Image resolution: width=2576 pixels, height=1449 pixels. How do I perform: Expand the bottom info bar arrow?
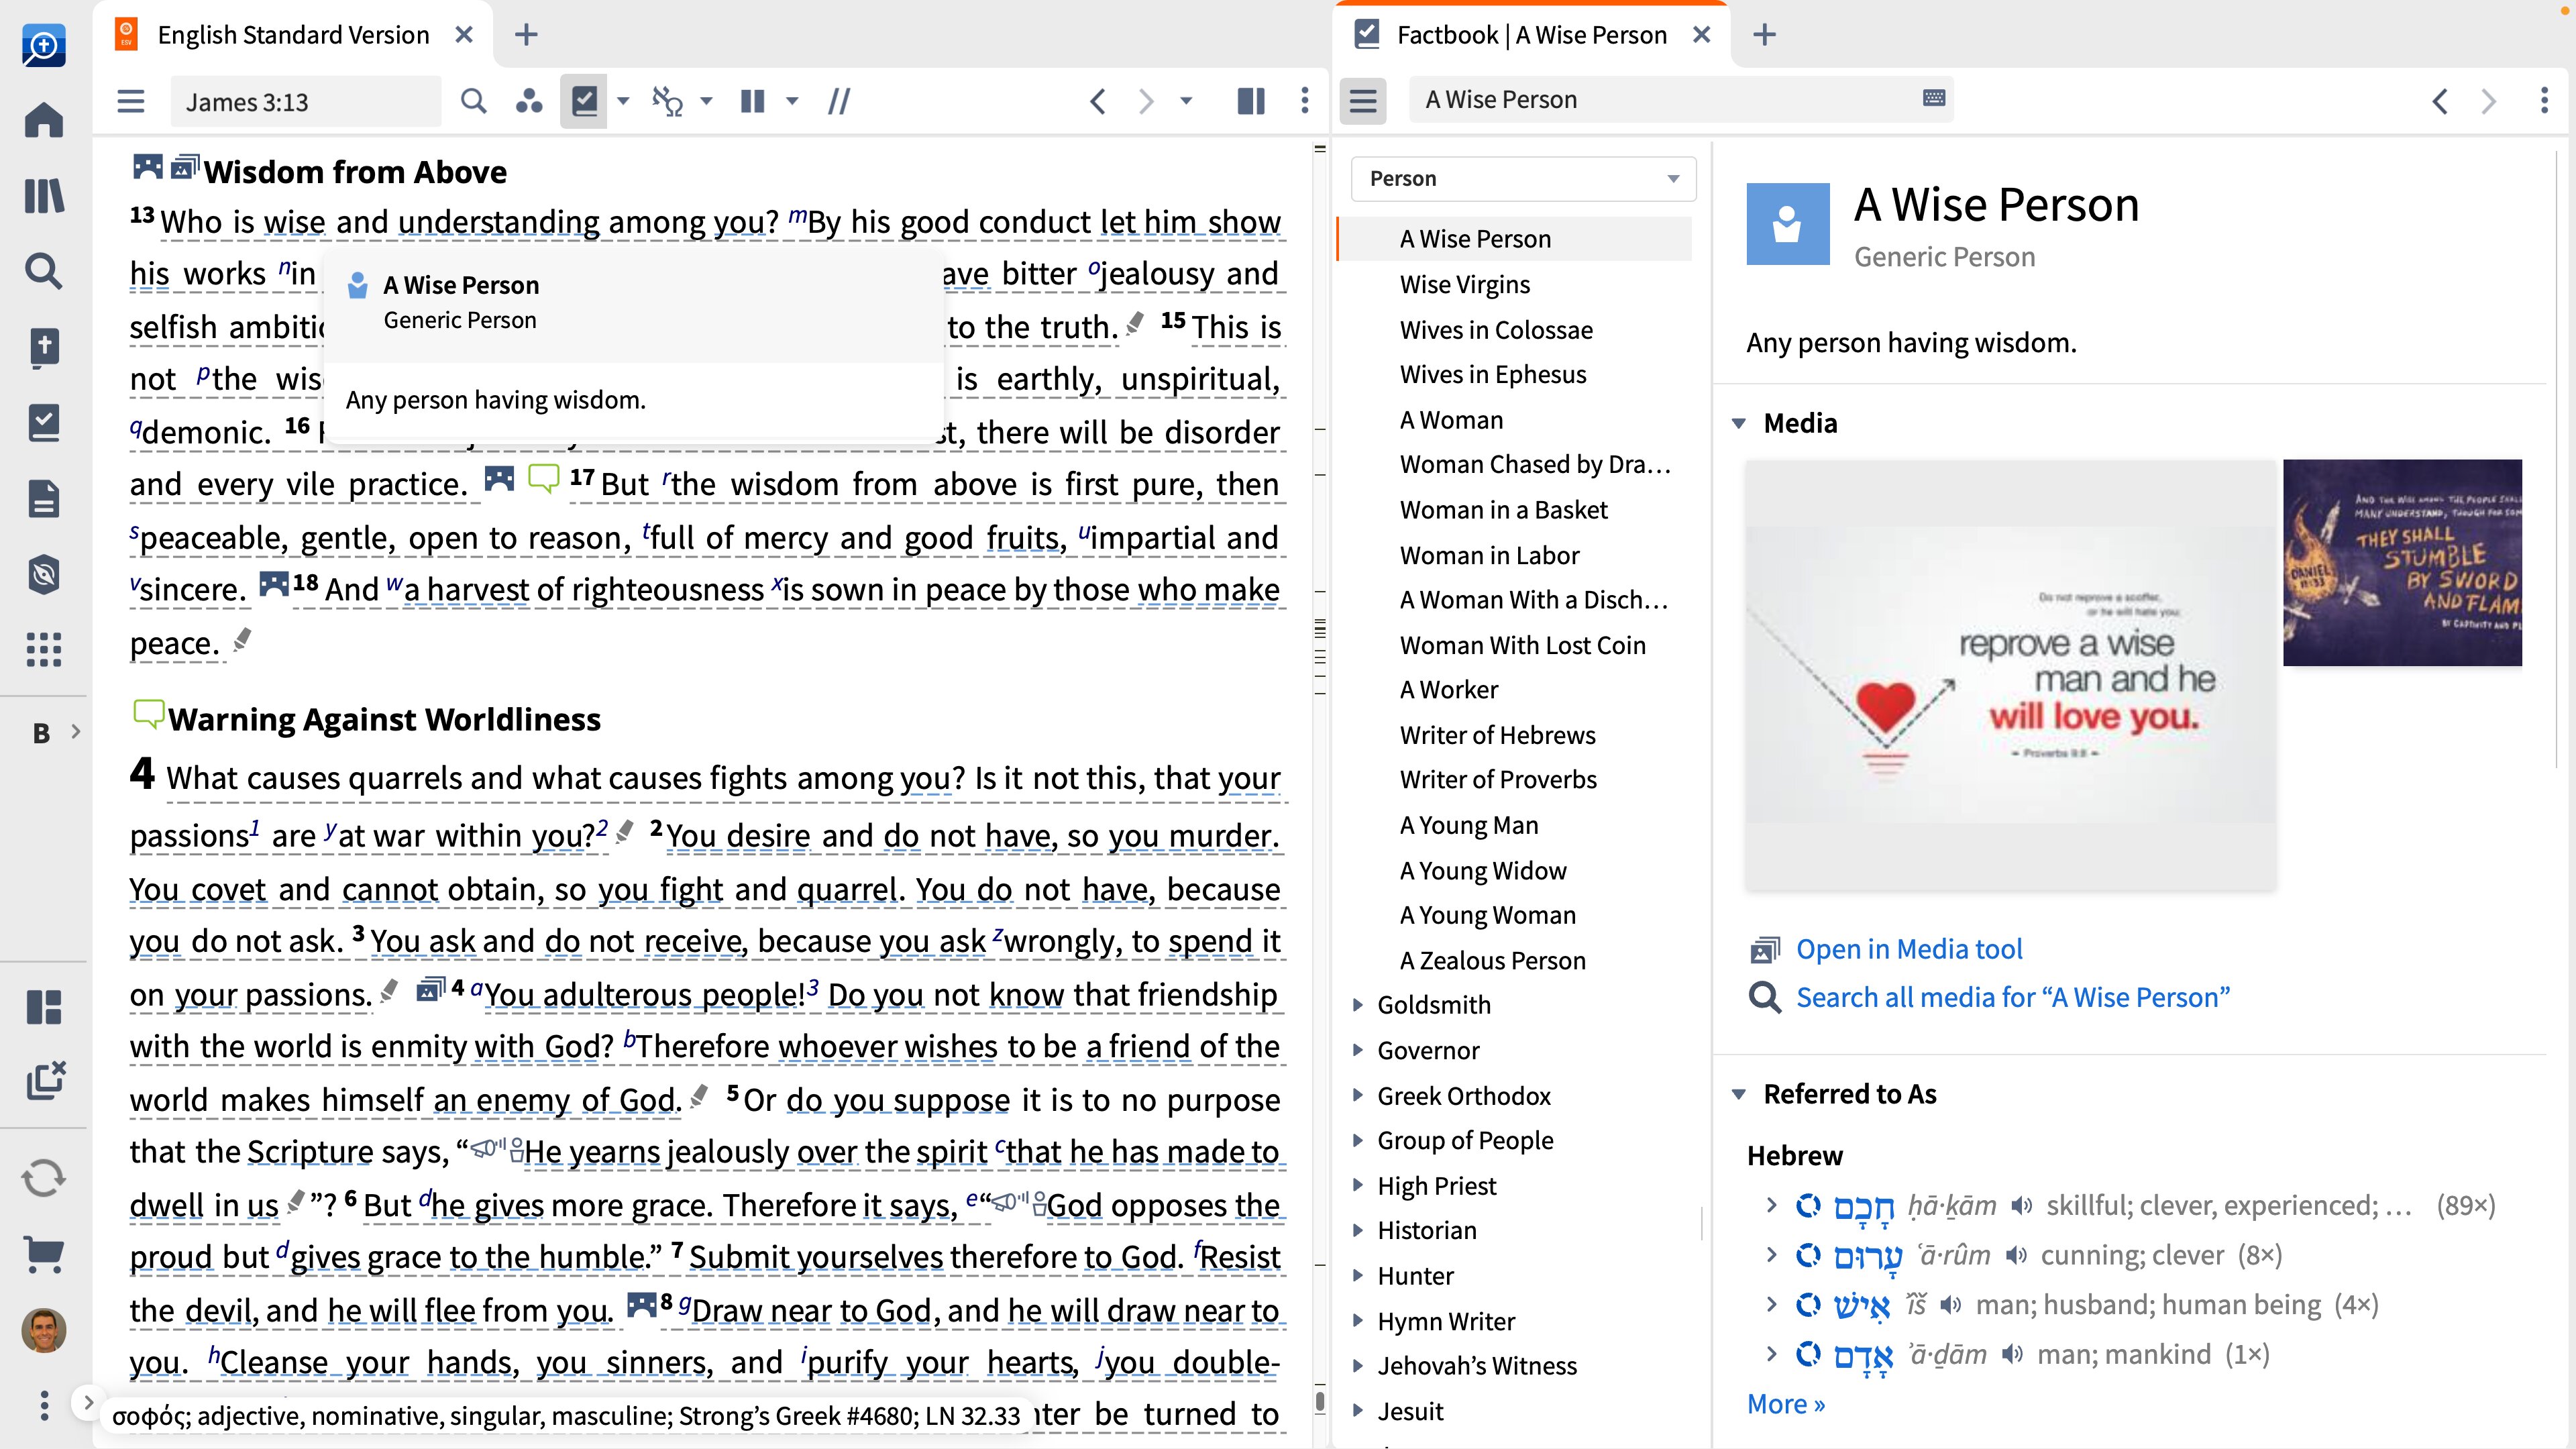88,1403
